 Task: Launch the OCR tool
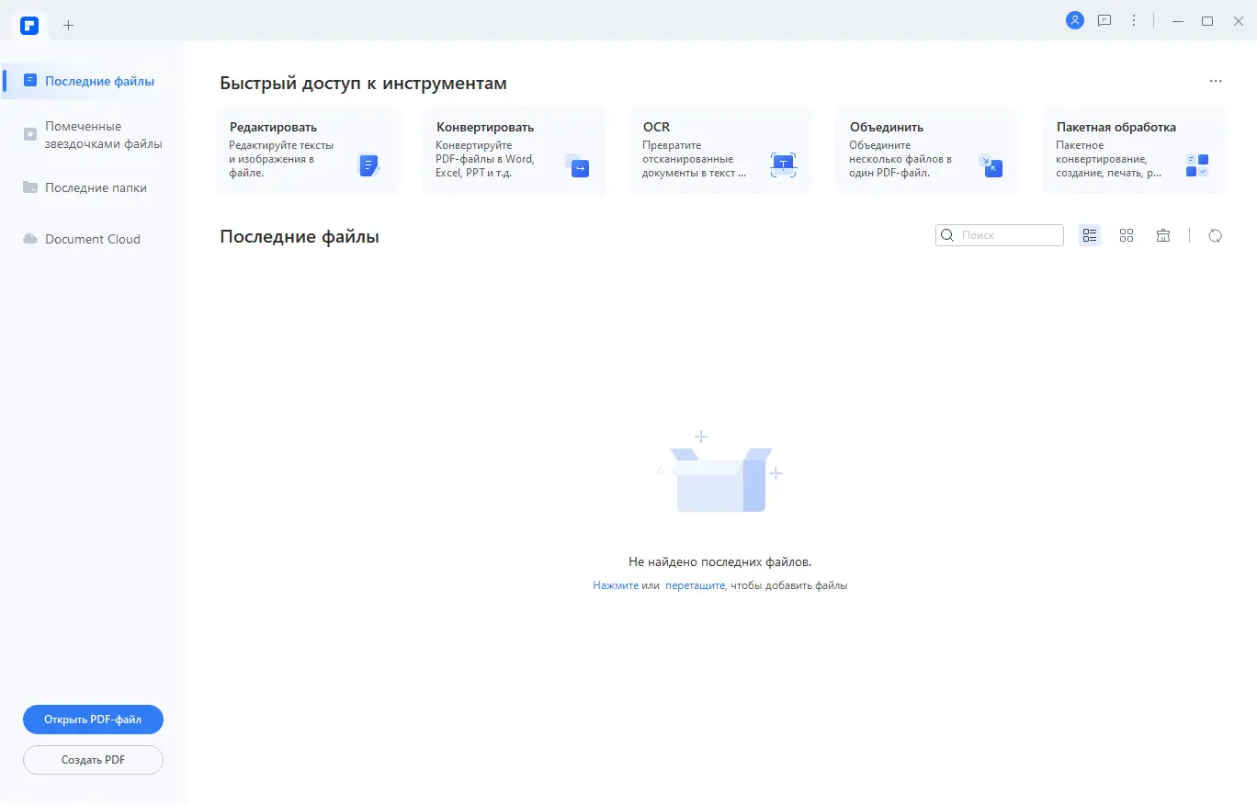click(x=720, y=152)
